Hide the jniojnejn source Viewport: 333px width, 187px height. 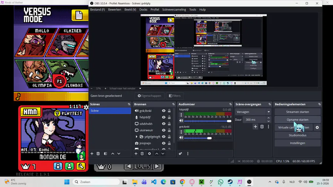[x=164, y=143]
